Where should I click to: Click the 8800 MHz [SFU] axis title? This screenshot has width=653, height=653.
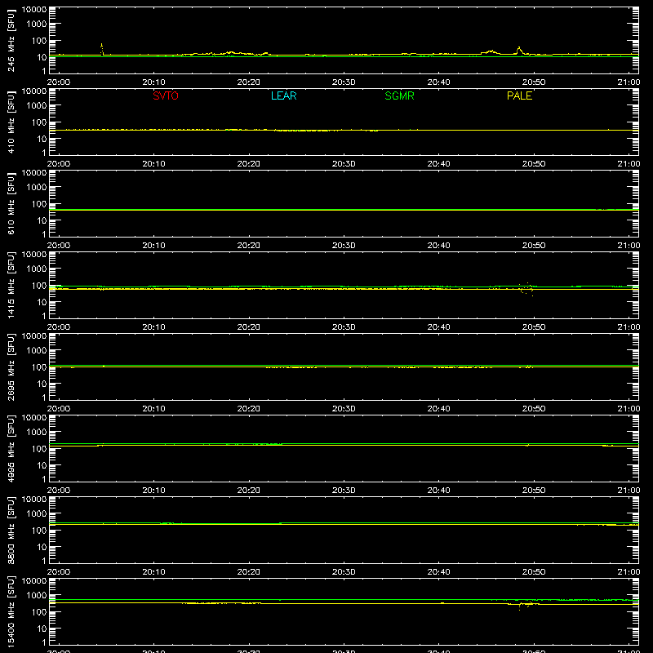[x=11, y=530]
